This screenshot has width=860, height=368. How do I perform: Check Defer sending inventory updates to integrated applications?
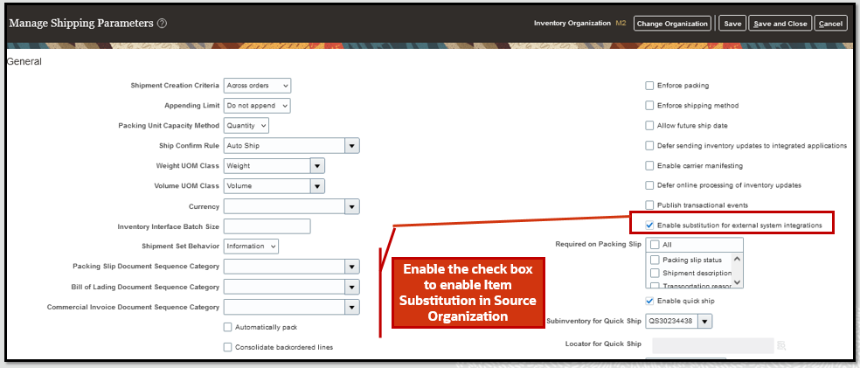click(650, 146)
